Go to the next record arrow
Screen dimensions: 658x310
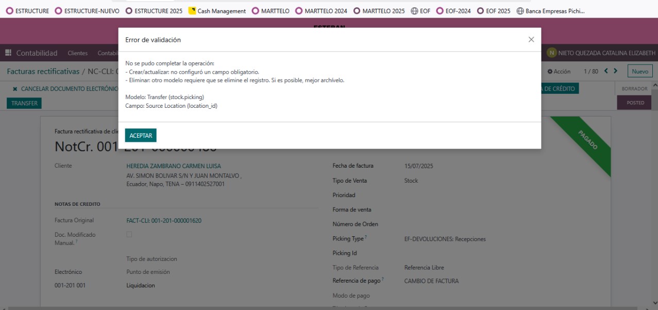coord(615,71)
